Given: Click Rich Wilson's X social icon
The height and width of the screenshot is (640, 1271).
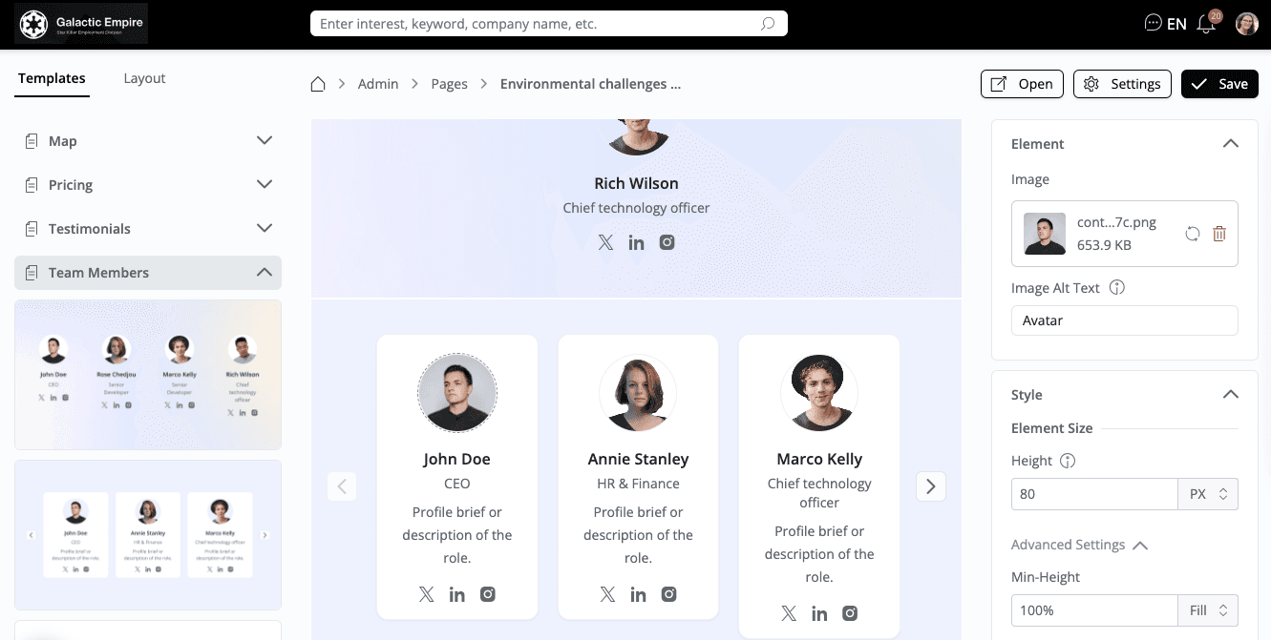Looking at the screenshot, I should [605, 242].
